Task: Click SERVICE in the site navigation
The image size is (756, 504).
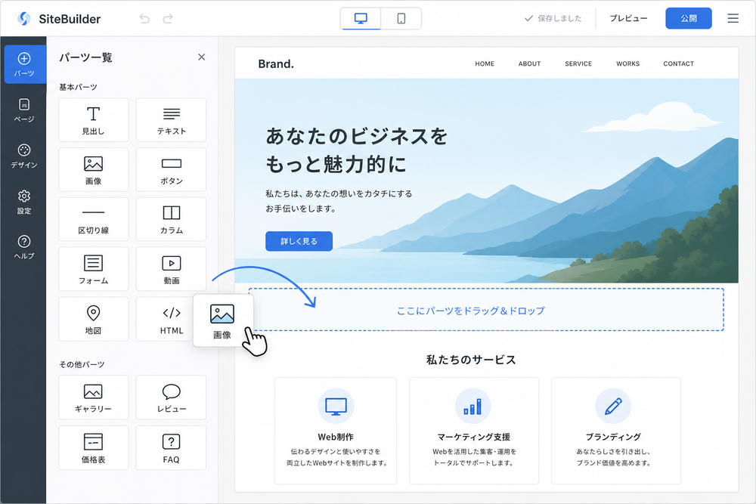Action: [x=578, y=63]
